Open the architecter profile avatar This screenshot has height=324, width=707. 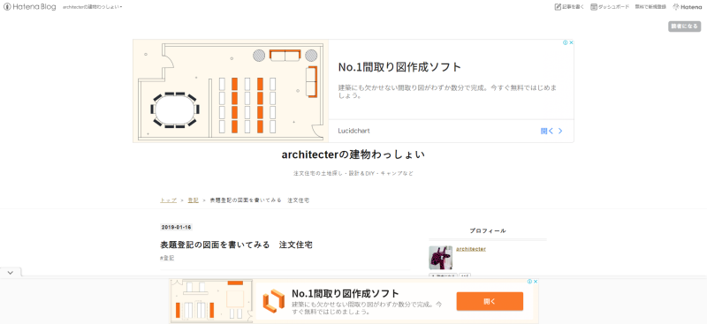click(440, 258)
